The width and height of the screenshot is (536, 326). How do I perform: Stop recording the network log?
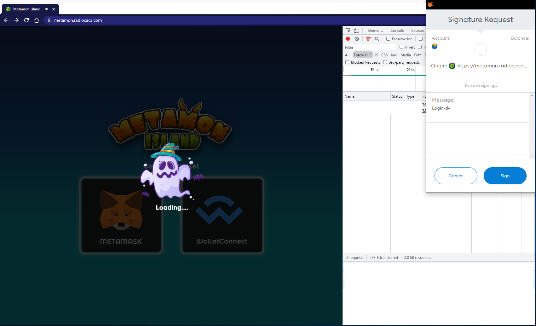(x=348, y=39)
